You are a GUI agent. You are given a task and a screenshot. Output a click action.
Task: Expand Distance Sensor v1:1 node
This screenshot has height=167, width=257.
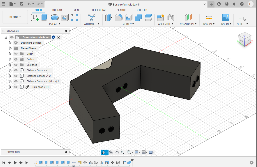pos(10,70)
